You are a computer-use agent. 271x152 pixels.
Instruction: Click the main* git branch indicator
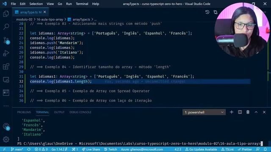[x=17, y=149]
